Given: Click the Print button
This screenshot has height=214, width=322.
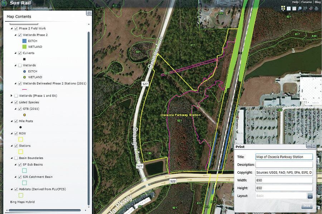Looking at the screenshot, I should click(307, 206).
